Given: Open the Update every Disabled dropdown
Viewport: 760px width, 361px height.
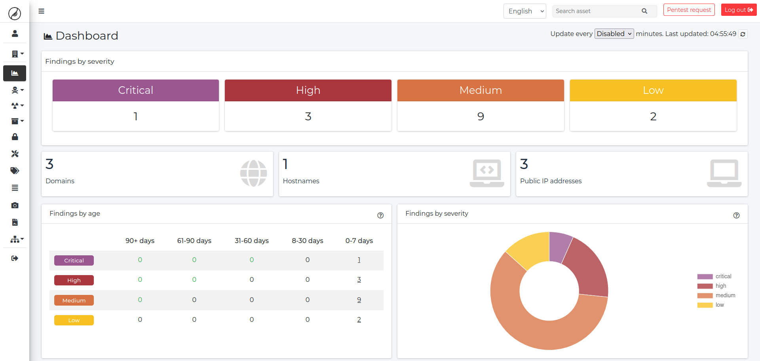Looking at the screenshot, I should tap(614, 34).
